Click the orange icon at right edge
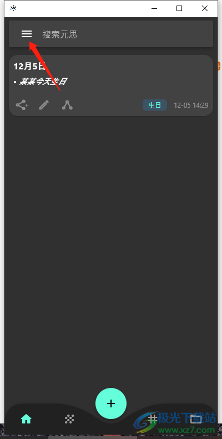This screenshot has width=222, height=439. click(219, 67)
